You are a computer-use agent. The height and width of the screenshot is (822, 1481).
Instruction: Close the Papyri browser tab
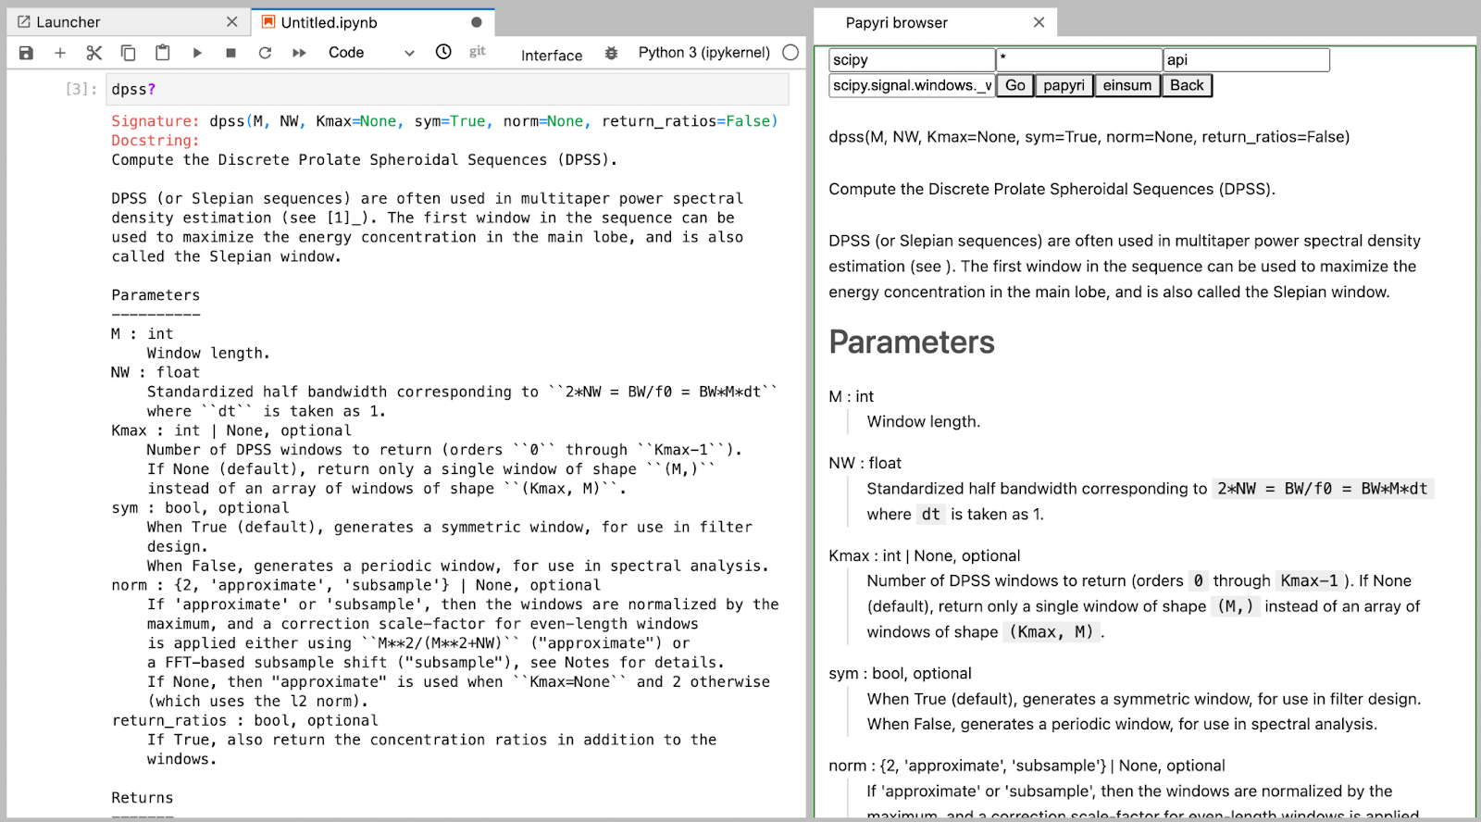(1039, 22)
